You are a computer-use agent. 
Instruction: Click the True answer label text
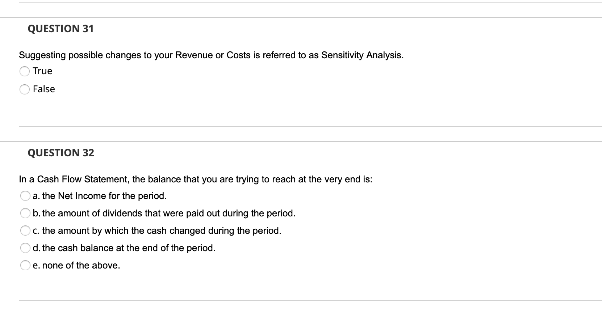click(x=42, y=71)
